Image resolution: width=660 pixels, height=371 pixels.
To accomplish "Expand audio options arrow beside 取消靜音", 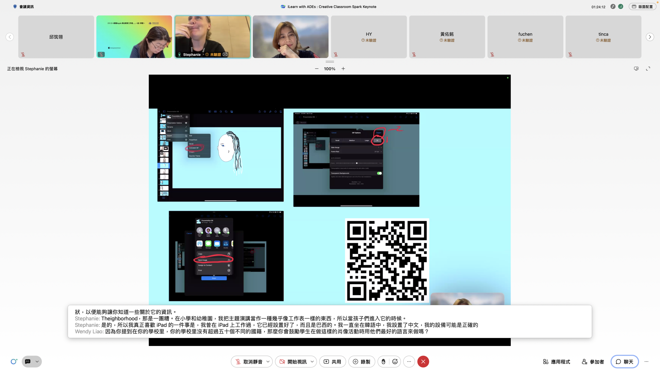I will (268, 361).
